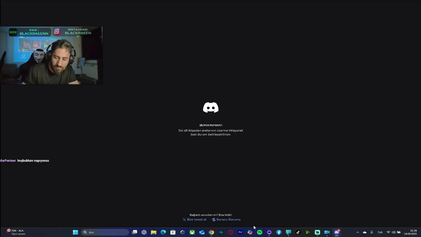The image size is (421, 237).
Task: Open the Copilot taskbar icon
Action: [250, 232]
